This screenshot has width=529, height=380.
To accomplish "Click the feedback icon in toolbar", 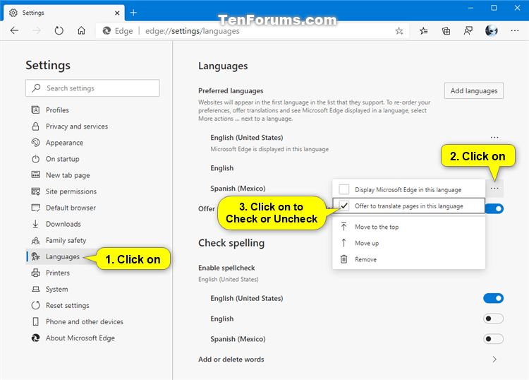I will point(468,31).
